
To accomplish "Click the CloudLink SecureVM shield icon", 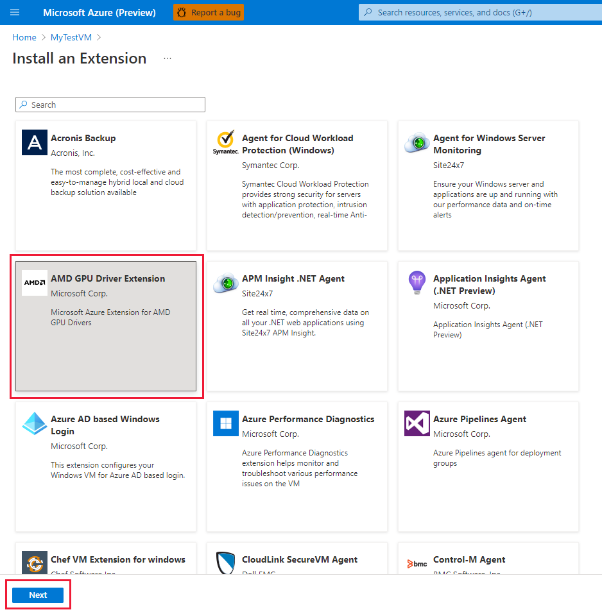I will pos(226,563).
